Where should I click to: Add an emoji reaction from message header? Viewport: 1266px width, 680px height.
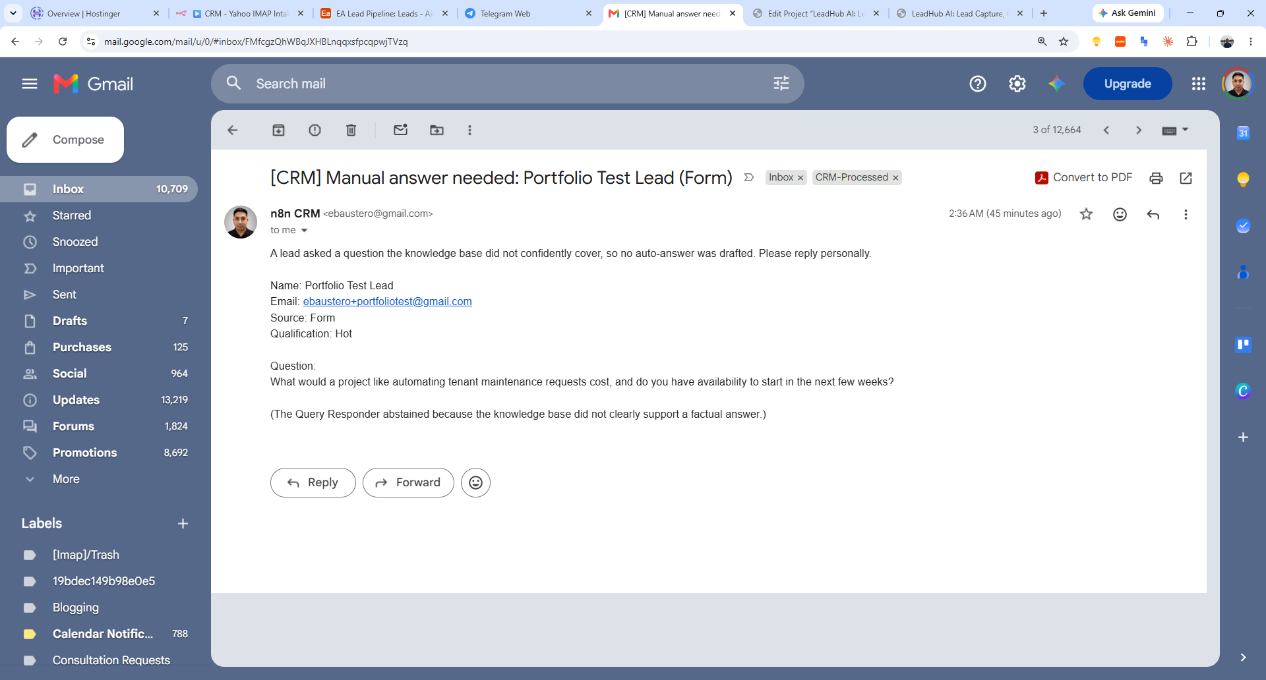(1120, 214)
